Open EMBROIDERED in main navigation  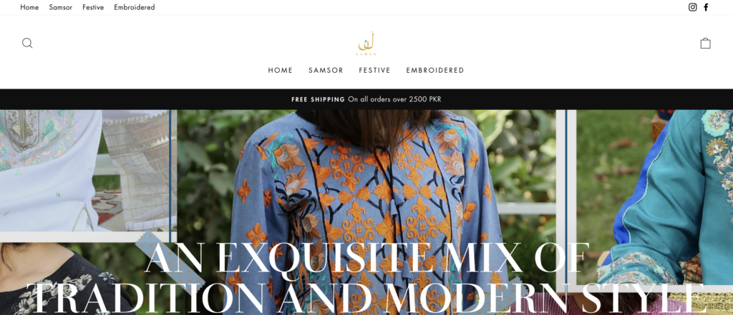pos(435,70)
